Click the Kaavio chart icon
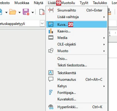 coord(51,31)
